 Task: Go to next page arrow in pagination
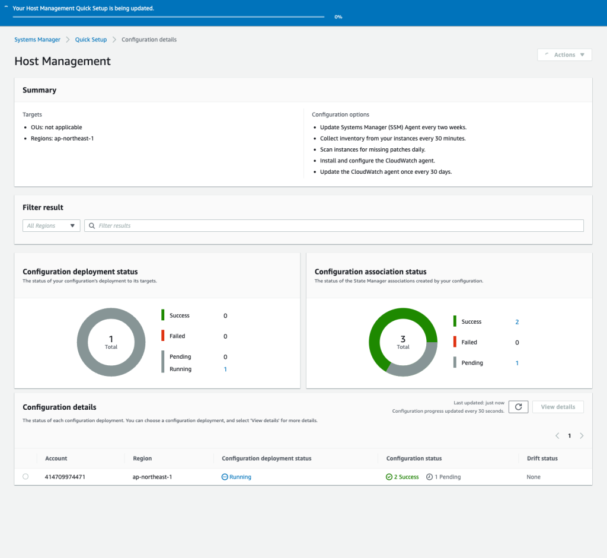click(582, 436)
